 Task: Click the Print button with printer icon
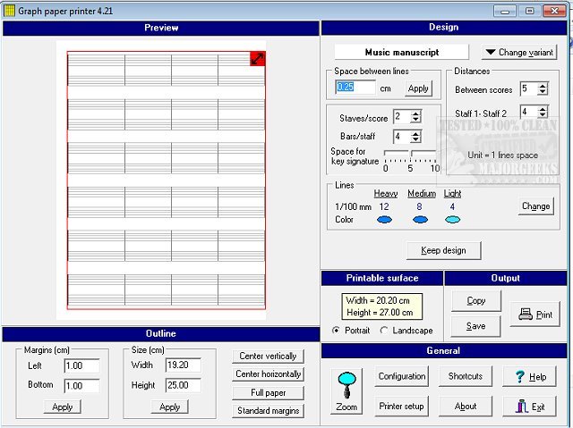pyautogui.click(x=535, y=314)
